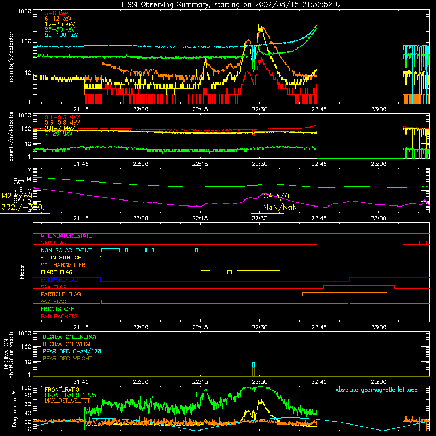Select the Degrees or % axis title

[14, 408]
